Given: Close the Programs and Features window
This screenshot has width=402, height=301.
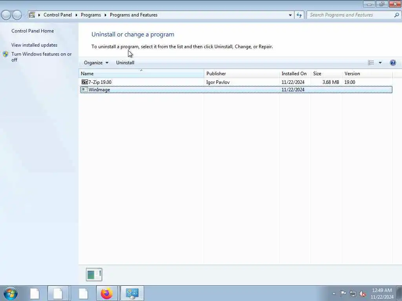Looking at the screenshot, I should coord(395,4).
